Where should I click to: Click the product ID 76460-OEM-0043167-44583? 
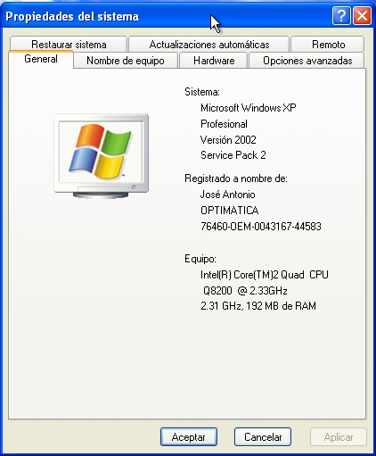coord(261,227)
